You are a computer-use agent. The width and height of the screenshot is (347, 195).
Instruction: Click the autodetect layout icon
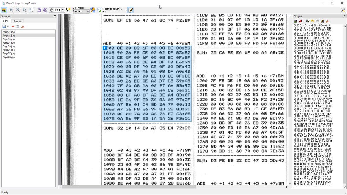(x=93, y=10)
